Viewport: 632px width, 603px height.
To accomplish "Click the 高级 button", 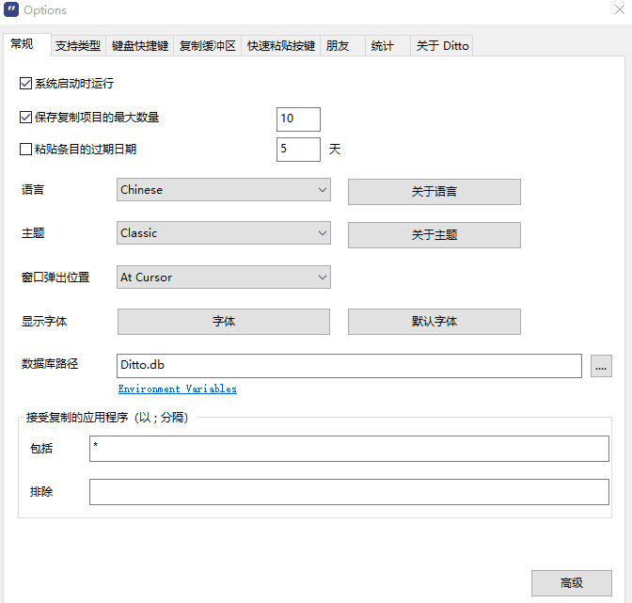I will click(572, 583).
